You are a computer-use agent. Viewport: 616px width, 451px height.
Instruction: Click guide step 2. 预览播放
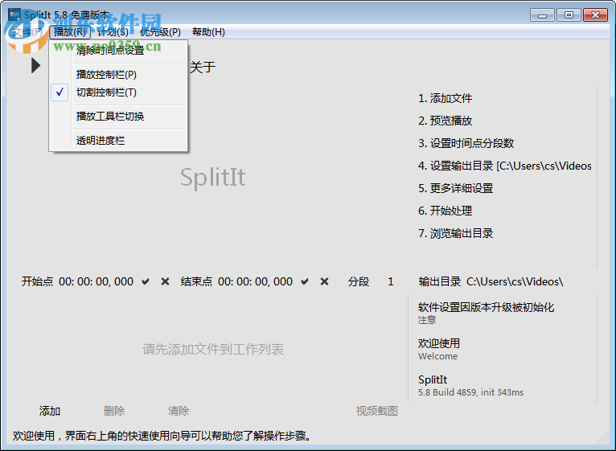(x=445, y=121)
